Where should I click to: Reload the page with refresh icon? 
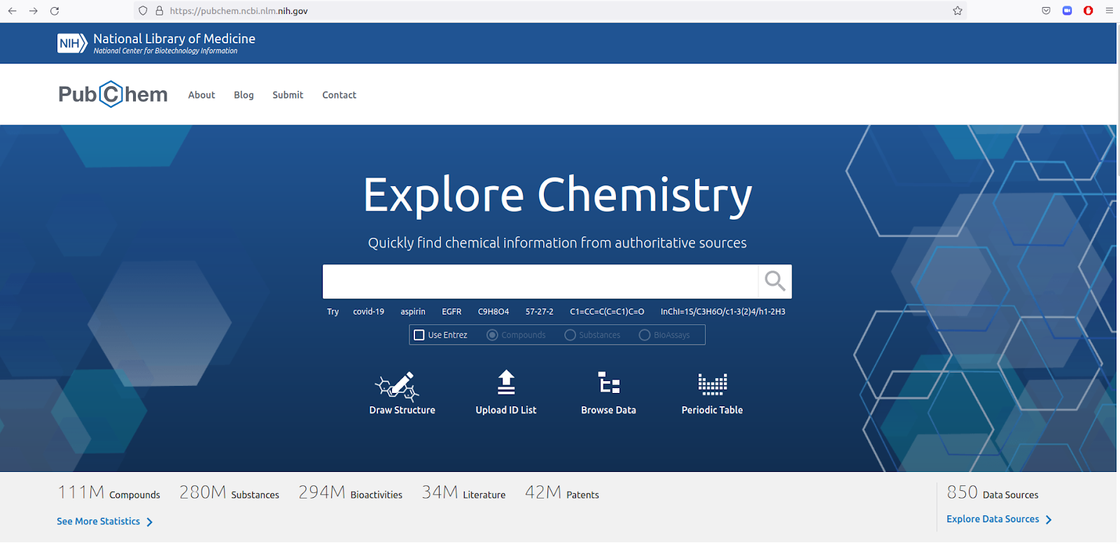[x=55, y=10]
